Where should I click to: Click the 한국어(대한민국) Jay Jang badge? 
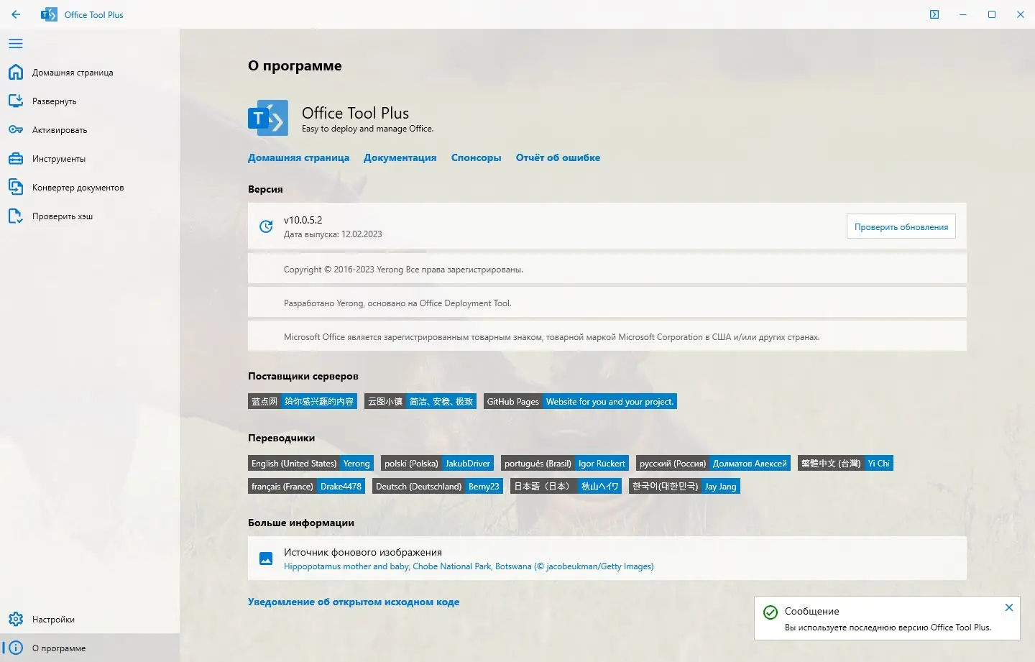(x=684, y=486)
